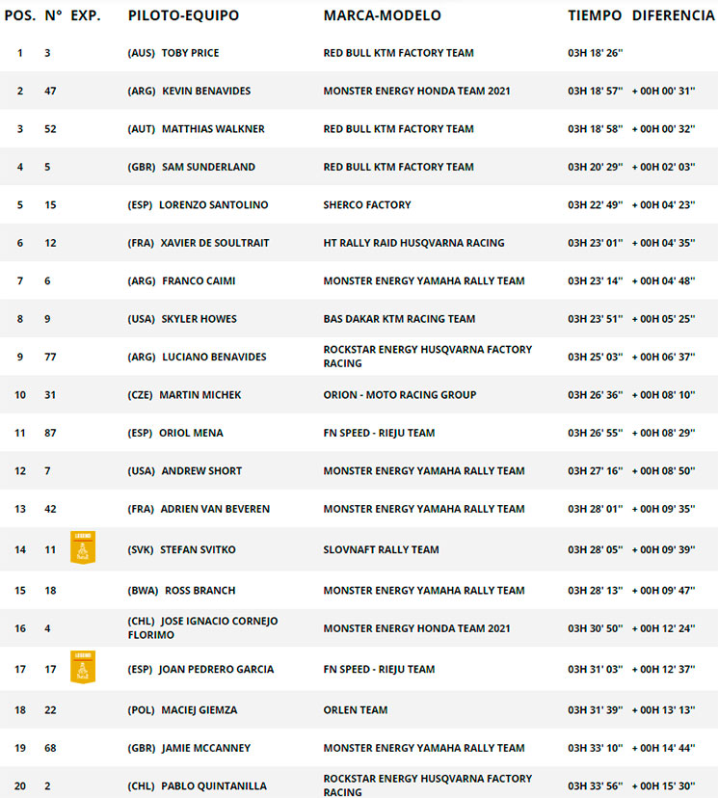
Task: Click bike number 42
Action: tap(50, 509)
